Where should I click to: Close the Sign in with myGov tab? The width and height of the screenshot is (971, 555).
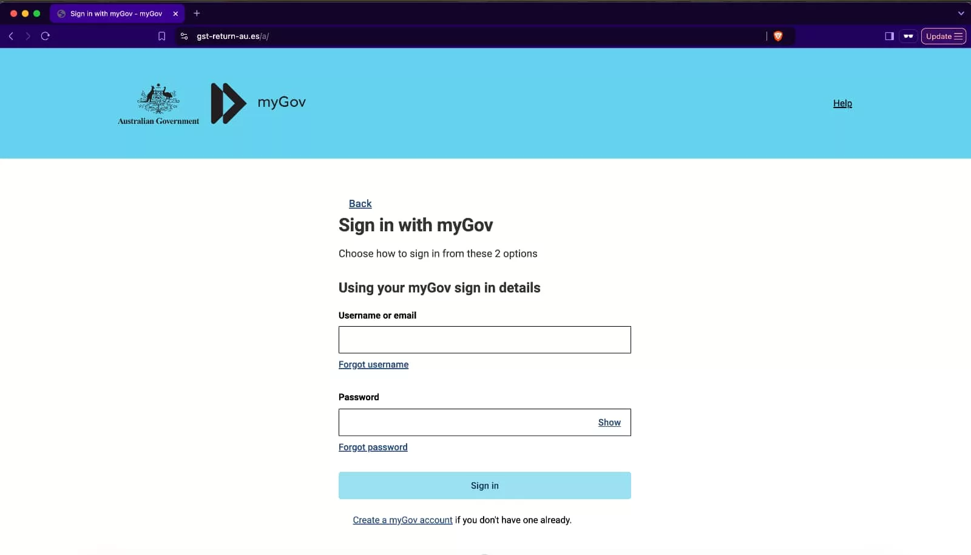[175, 13]
